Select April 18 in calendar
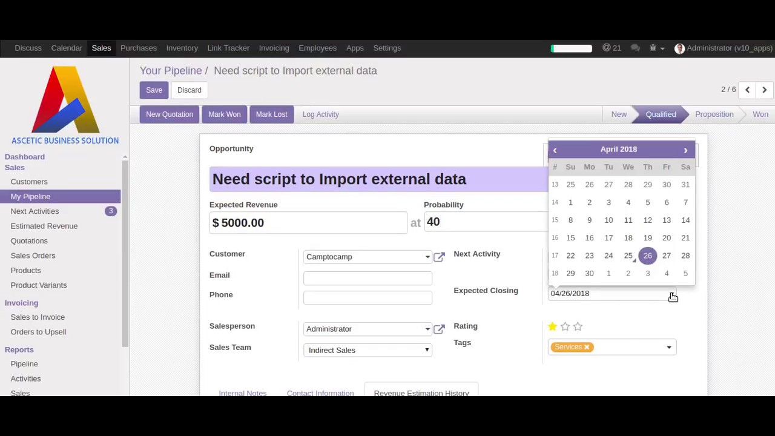Screen dimensions: 775x436 click(x=628, y=238)
